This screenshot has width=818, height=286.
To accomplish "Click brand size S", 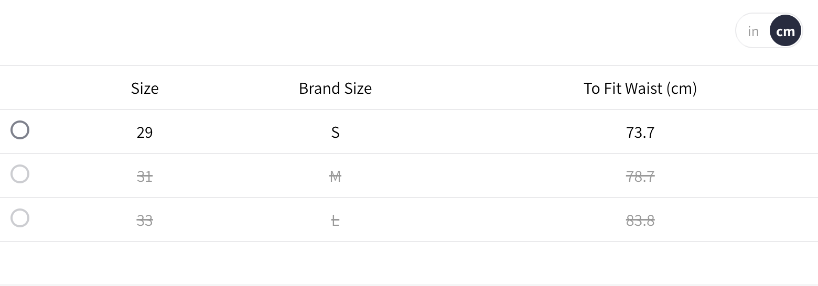I will coord(335,132).
